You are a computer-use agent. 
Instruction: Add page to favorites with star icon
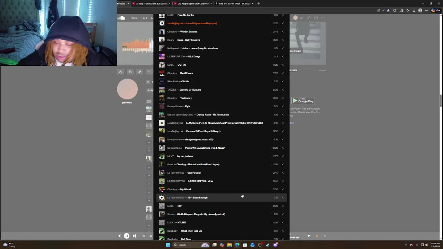pyautogui.click(x=388, y=10)
